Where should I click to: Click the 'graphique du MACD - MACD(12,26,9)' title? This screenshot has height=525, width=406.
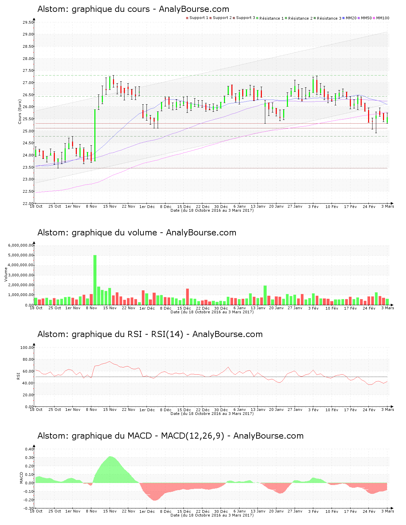pos(148,436)
